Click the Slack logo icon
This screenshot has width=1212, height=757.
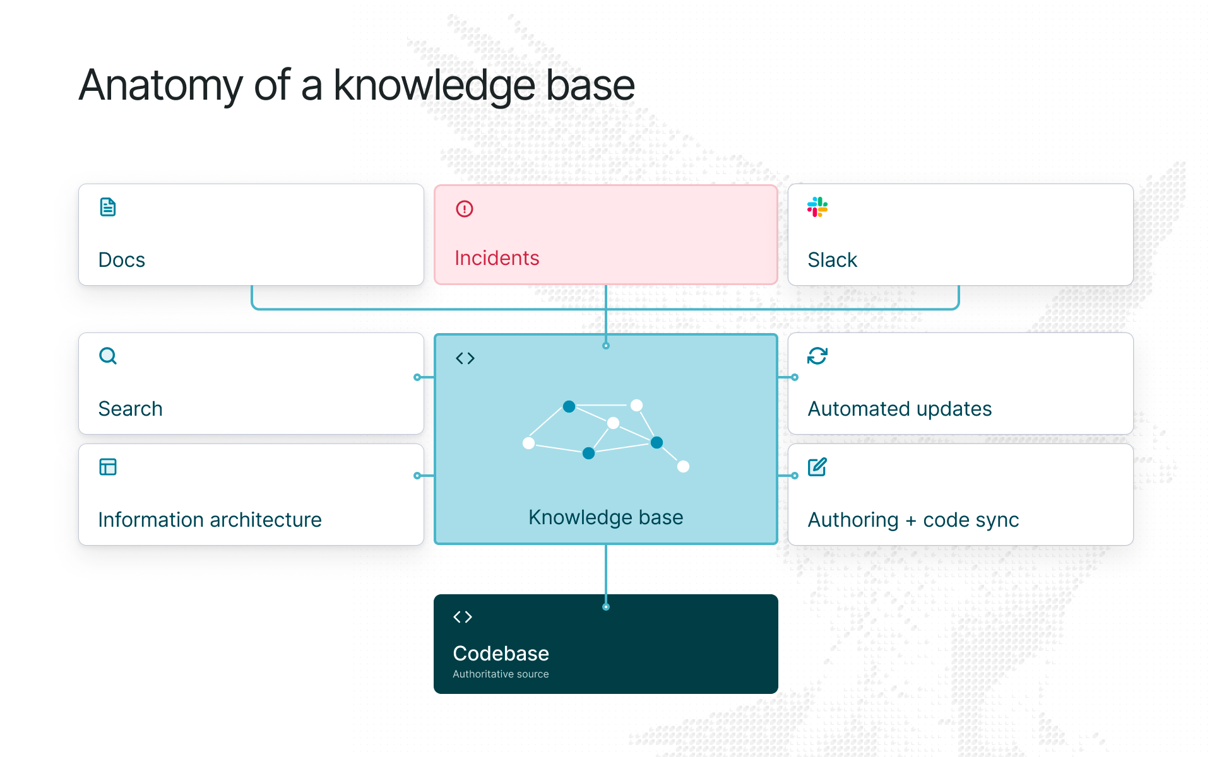click(817, 207)
